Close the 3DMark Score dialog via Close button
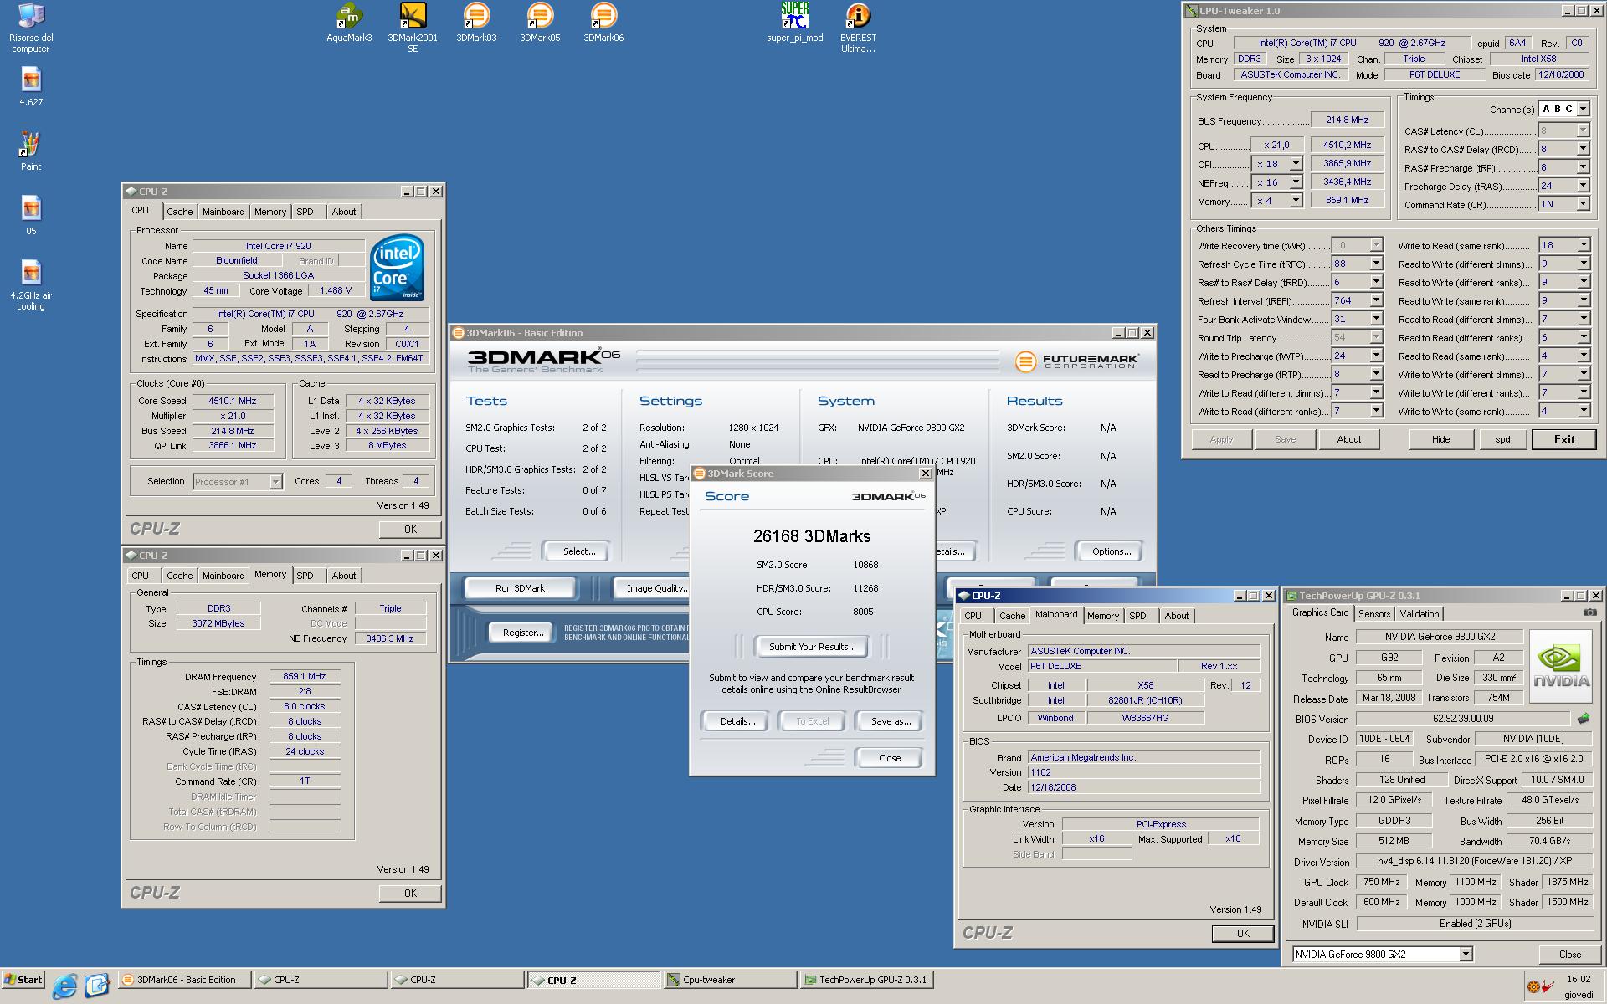This screenshot has height=1004, width=1607. pyautogui.click(x=889, y=758)
